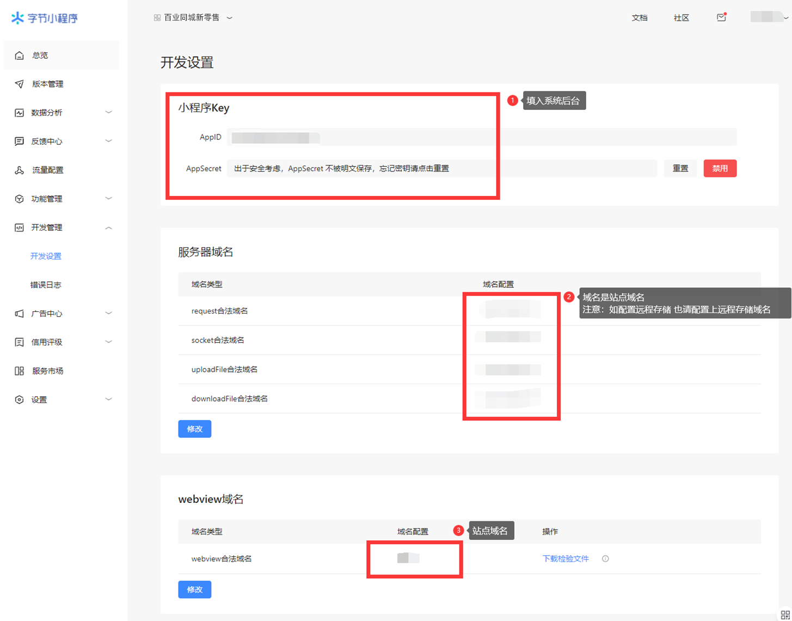Click the info icon beside 下载检验文件
The height and width of the screenshot is (621, 792).
[605, 559]
